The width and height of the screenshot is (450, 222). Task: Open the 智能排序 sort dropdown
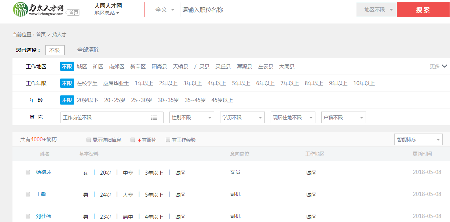point(418,139)
